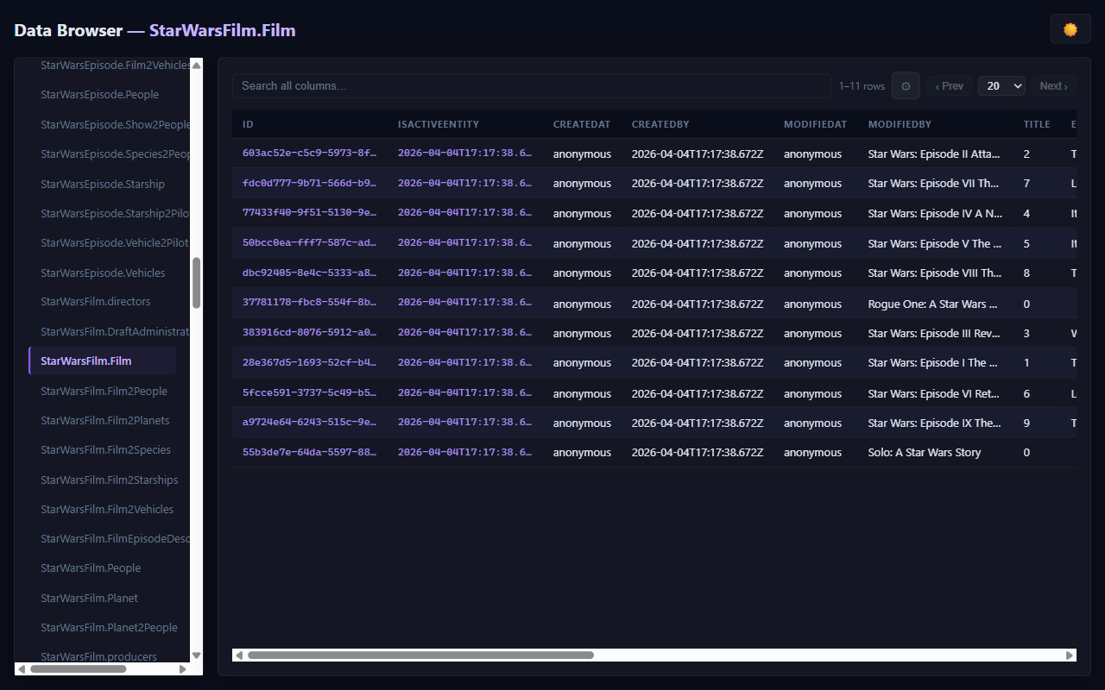The image size is (1105, 690).
Task: Select the StarWarsFilm.People table
Action: coord(90,568)
